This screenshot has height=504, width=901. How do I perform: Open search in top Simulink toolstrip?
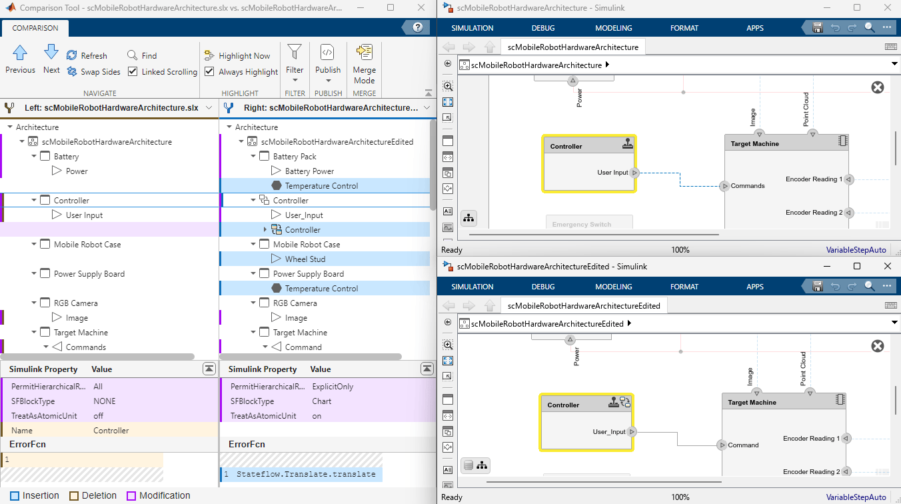click(870, 27)
